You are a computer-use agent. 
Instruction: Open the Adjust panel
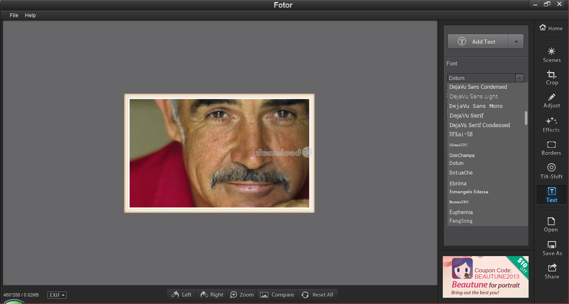tap(552, 101)
